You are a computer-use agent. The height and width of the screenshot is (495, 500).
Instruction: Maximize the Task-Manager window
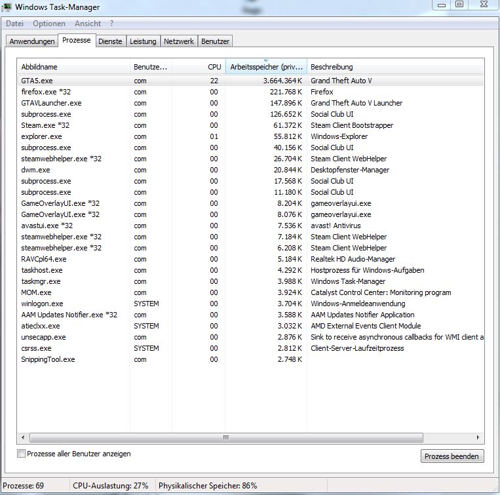pos(459,5)
